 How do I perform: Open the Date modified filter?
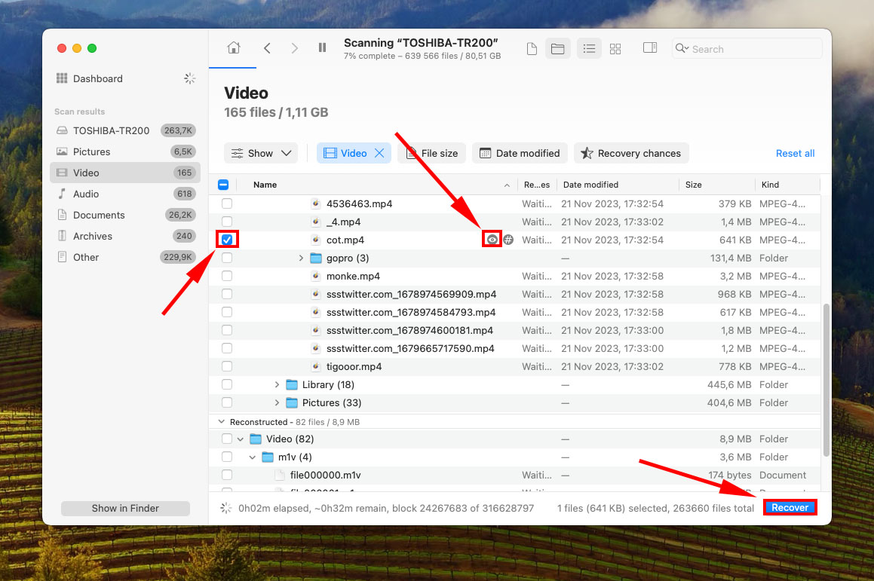point(520,152)
